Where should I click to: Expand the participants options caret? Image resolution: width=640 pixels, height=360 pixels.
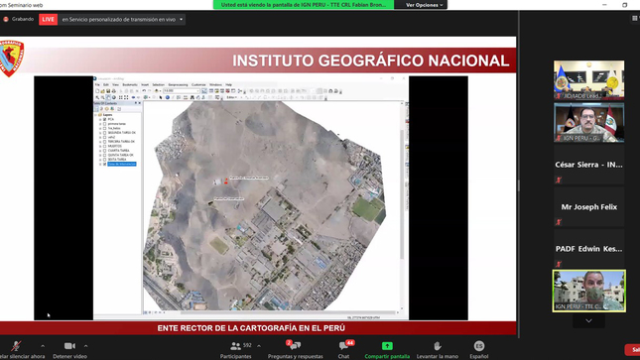(x=259, y=346)
